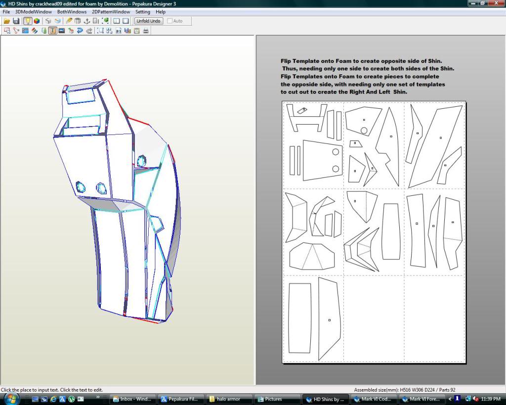The image size is (506, 405).
Task: Click the gray redo arrow icon
Action: tap(89, 31)
